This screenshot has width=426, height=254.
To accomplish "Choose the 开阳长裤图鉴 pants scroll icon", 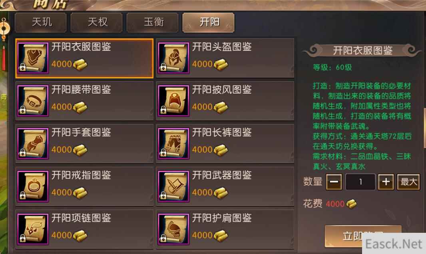I will [173, 144].
